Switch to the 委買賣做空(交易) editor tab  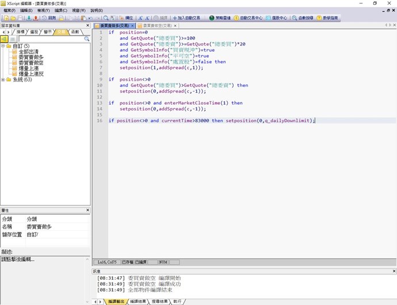(156, 26)
